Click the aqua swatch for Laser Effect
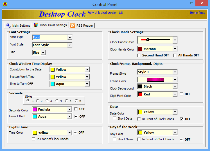 pyautogui.click(x=35, y=116)
